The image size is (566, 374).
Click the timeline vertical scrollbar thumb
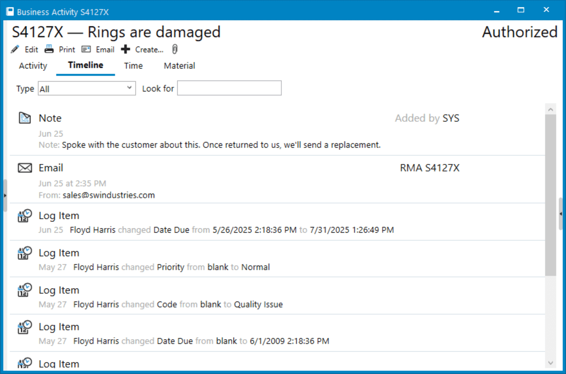coord(550,195)
